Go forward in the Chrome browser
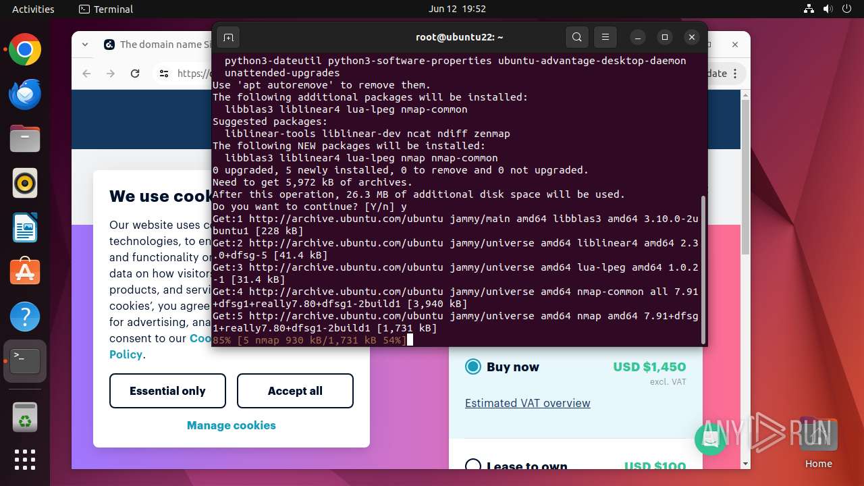864x486 pixels. click(x=111, y=74)
